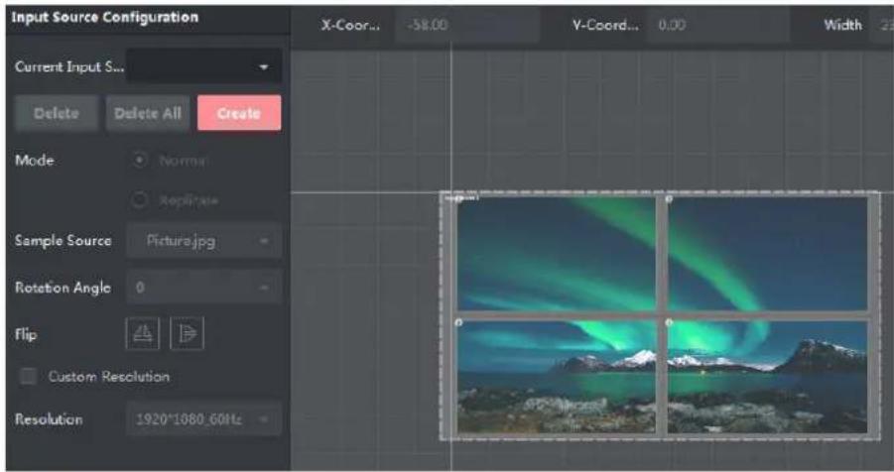Click the Width input field
Screen dimensions: 894x472
tap(881, 25)
